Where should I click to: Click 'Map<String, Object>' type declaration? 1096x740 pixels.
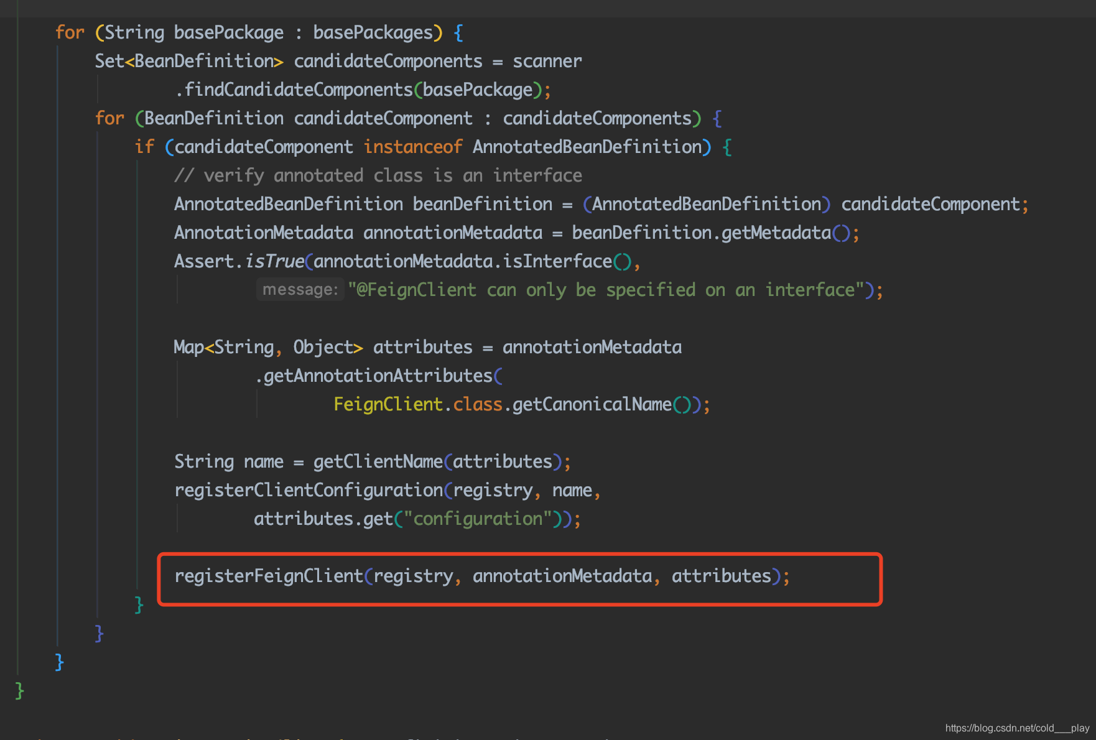[x=268, y=347]
